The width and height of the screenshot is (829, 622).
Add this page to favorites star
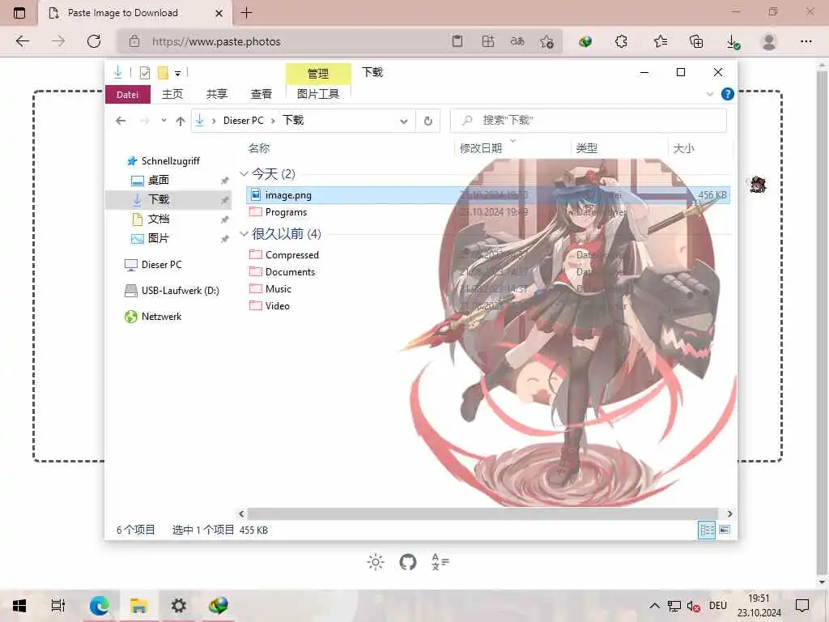point(546,42)
